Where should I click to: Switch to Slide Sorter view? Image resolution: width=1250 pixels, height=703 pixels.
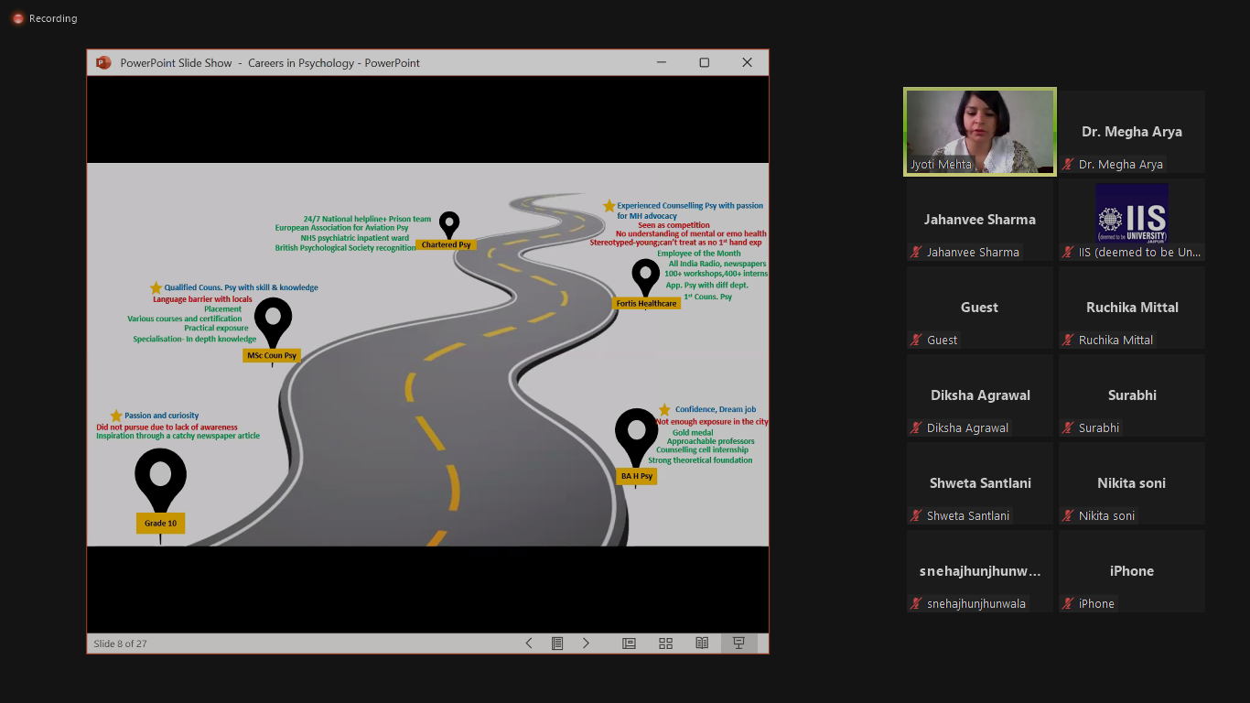(x=665, y=644)
